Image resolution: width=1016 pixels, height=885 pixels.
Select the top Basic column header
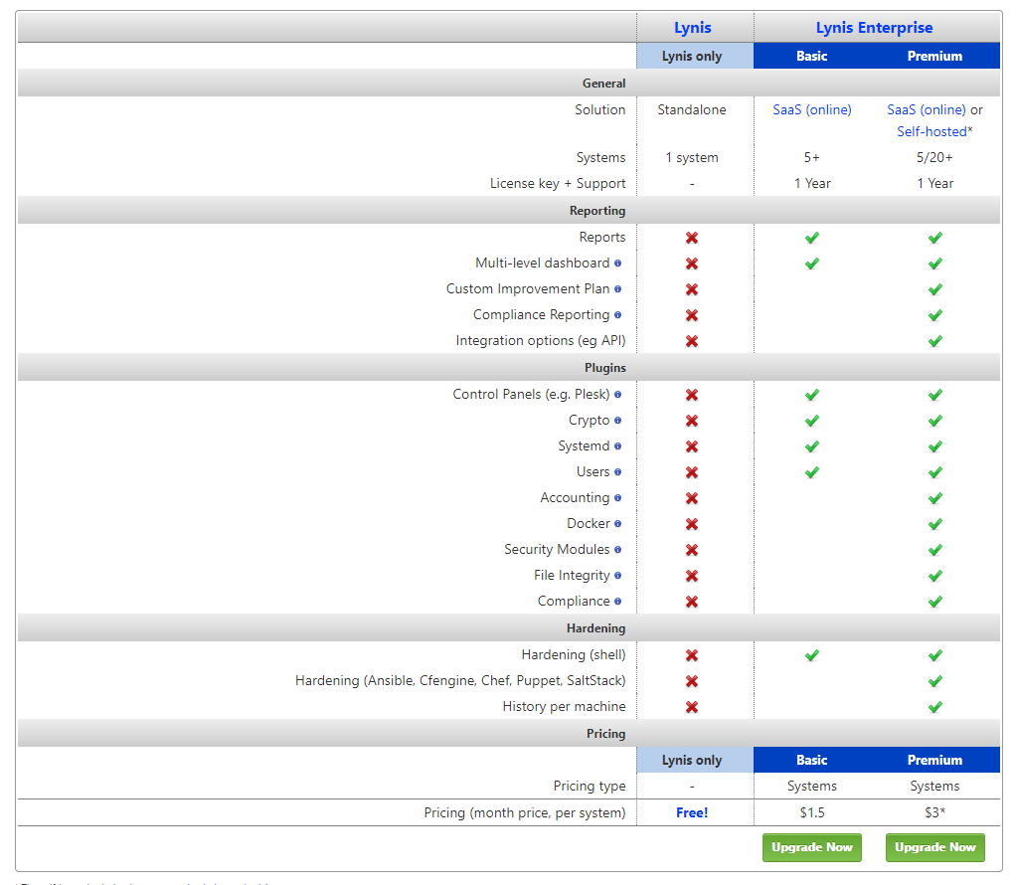(812, 56)
